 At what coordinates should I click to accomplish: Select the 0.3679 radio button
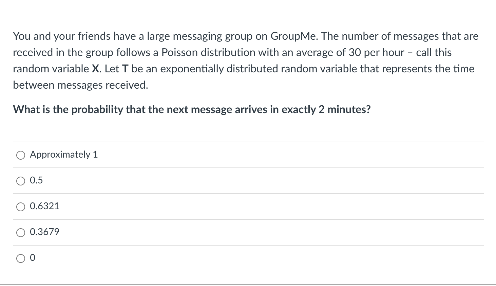(20, 233)
